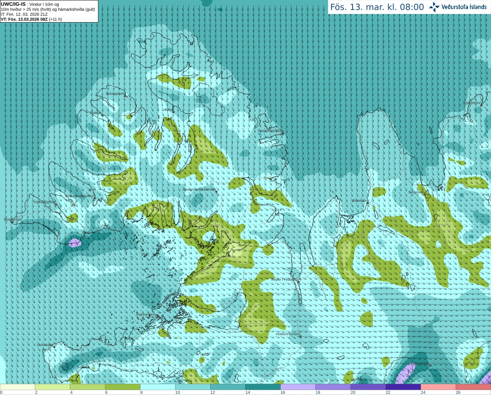Select the 0–2 m/s pale yellow legend swatch
The image size is (491, 395).
(18, 387)
